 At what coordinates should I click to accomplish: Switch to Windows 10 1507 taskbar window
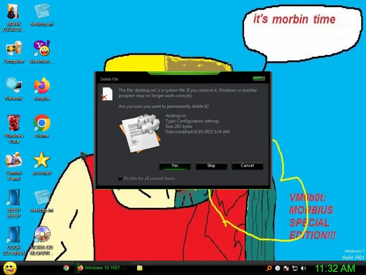103,268
